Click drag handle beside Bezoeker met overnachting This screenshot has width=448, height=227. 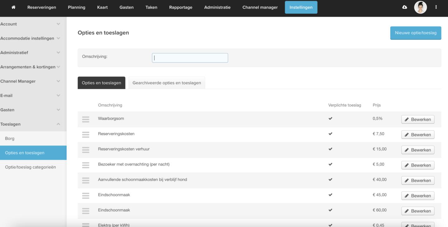coord(85,165)
